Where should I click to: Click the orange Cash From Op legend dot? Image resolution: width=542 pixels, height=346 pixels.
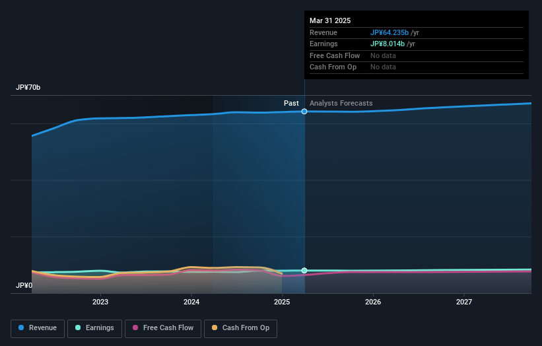215,328
